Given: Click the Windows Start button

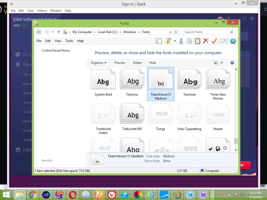Looking at the screenshot, I should pos(6,195).
